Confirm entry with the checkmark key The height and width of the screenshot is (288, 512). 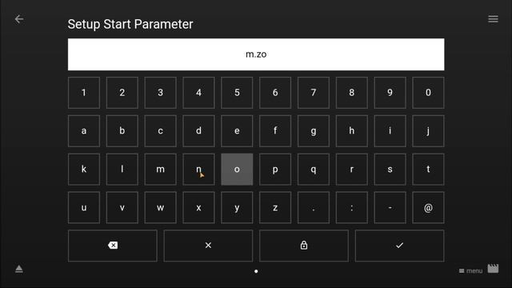pyautogui.click(x=400, y=246)
